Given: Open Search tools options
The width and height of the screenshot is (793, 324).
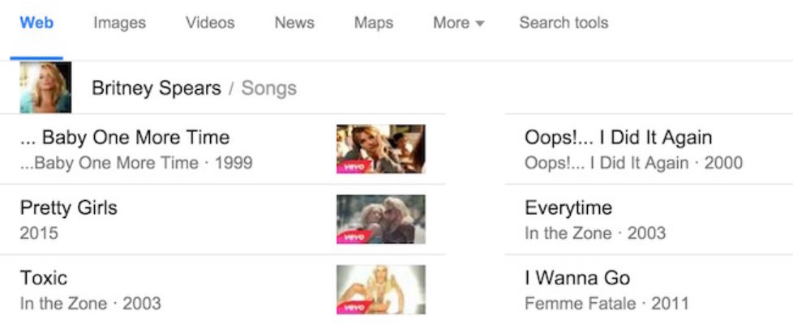Looking at the screenshot, I should click(564, 23).
